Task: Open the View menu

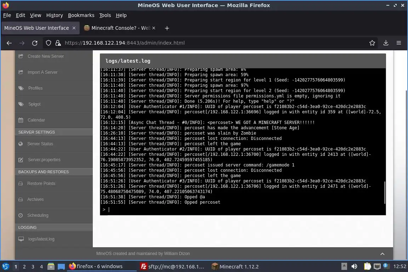Action: click(36, 15)
